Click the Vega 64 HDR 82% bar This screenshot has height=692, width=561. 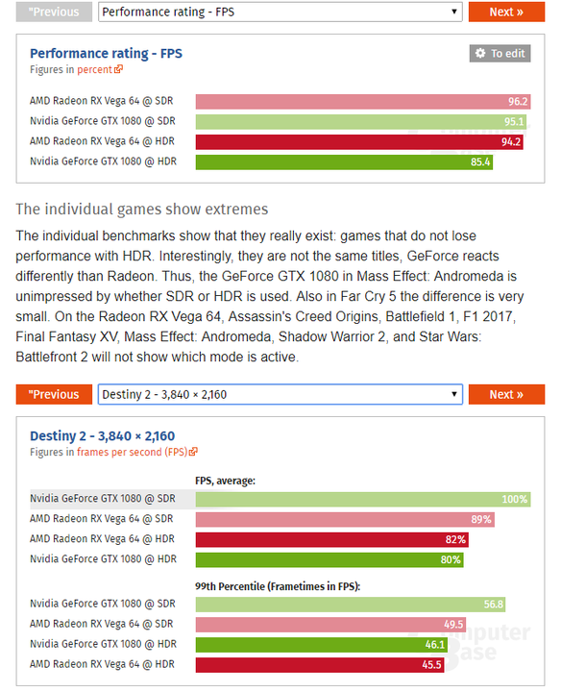(x=331, y=539)
